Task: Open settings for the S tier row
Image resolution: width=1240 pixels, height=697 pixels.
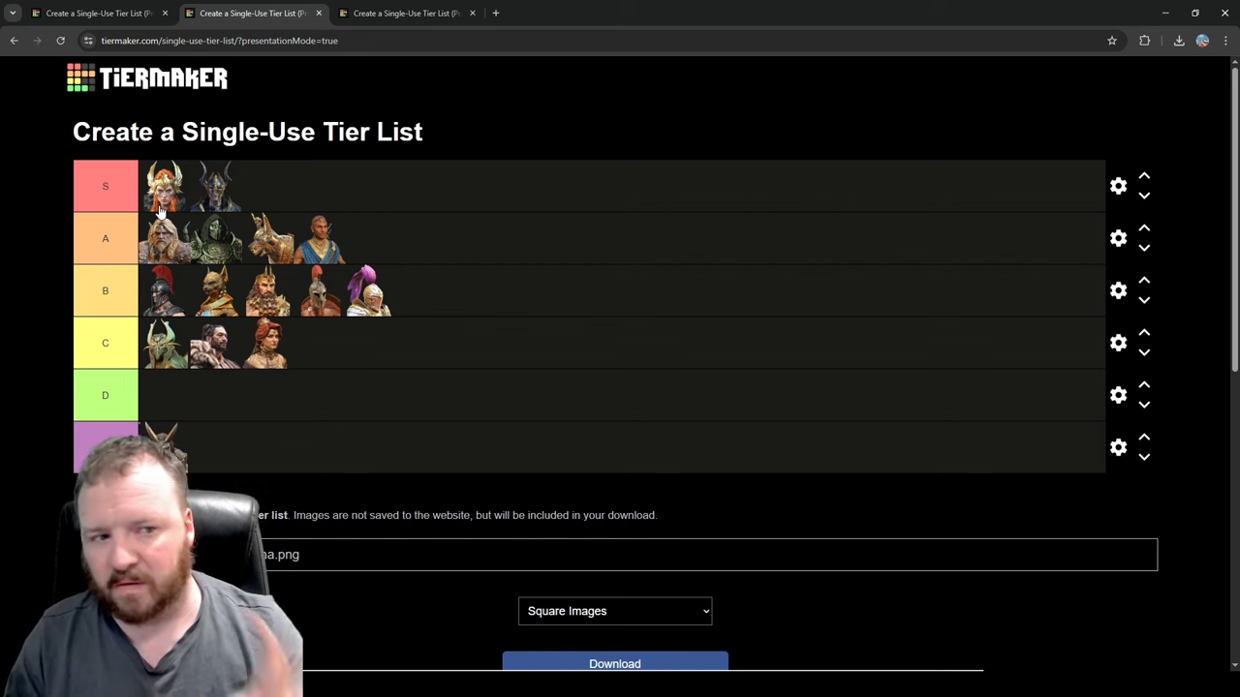Action: [x=1118, y=186]
